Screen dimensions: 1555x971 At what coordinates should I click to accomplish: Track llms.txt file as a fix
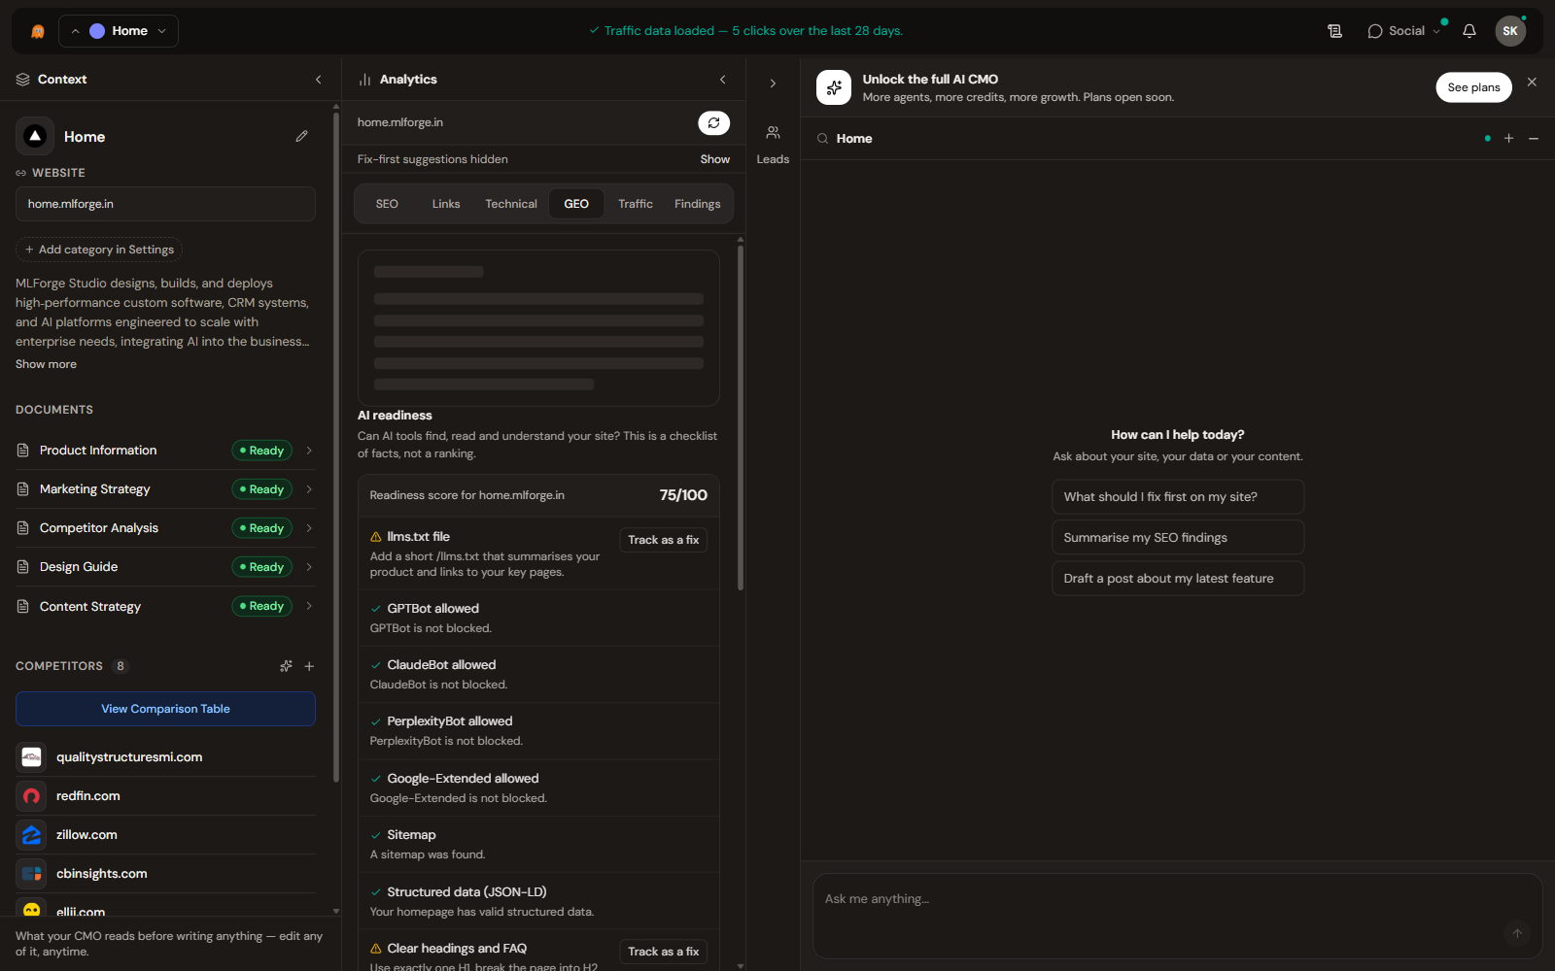pyautogui.click(x=663, y=540)
